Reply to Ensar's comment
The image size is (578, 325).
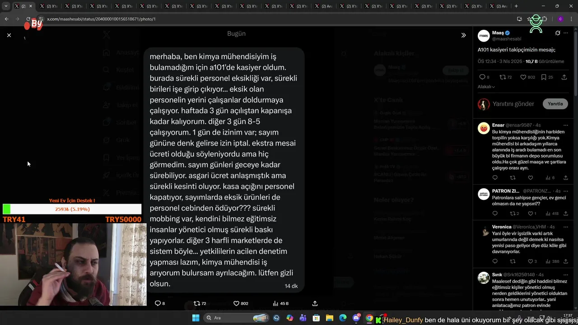[x=495, y=178]
